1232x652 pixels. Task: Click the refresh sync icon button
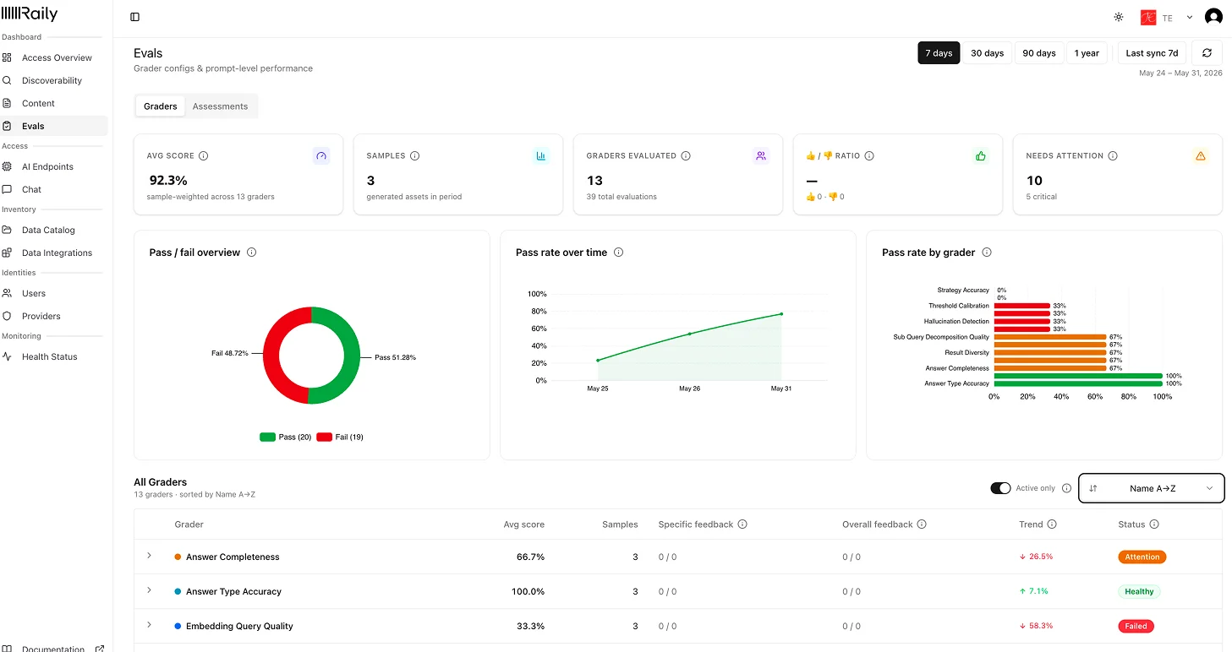pos(1207,52)
